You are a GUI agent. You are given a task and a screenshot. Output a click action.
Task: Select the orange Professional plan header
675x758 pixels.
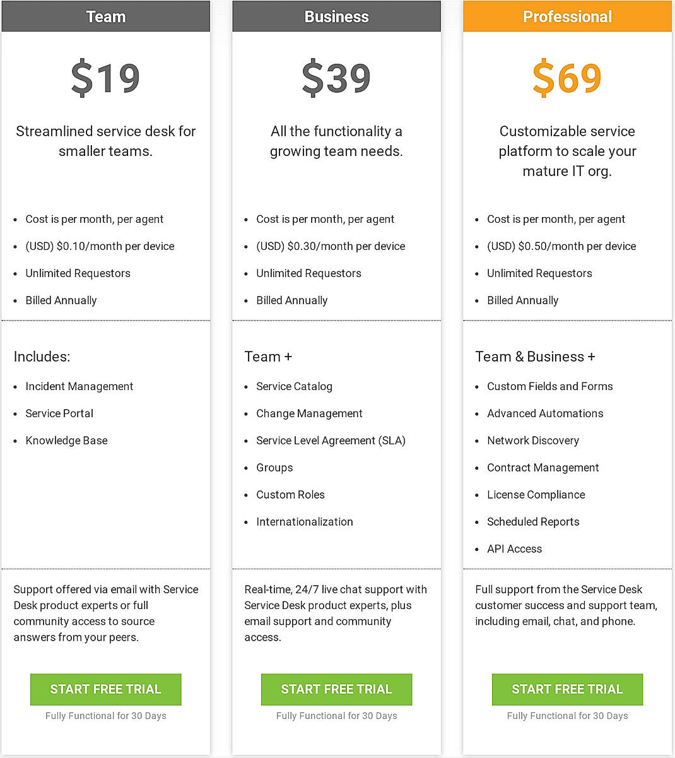click(567, 17)
